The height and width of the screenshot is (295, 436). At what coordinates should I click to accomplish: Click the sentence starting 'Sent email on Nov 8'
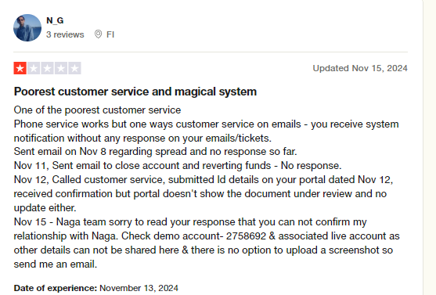(x=156, y=152)
